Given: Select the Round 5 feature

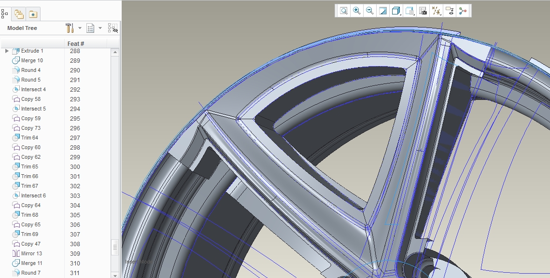Looking at the screenshot, I should (x=31, y=80).
